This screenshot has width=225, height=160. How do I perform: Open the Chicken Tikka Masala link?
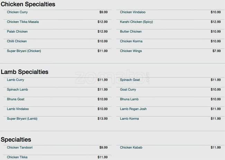[23, 22]
